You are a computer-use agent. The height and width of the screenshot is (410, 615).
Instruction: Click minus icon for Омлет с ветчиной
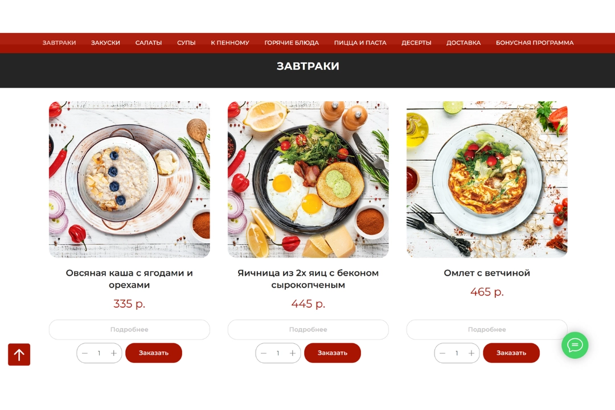(442, 353)
